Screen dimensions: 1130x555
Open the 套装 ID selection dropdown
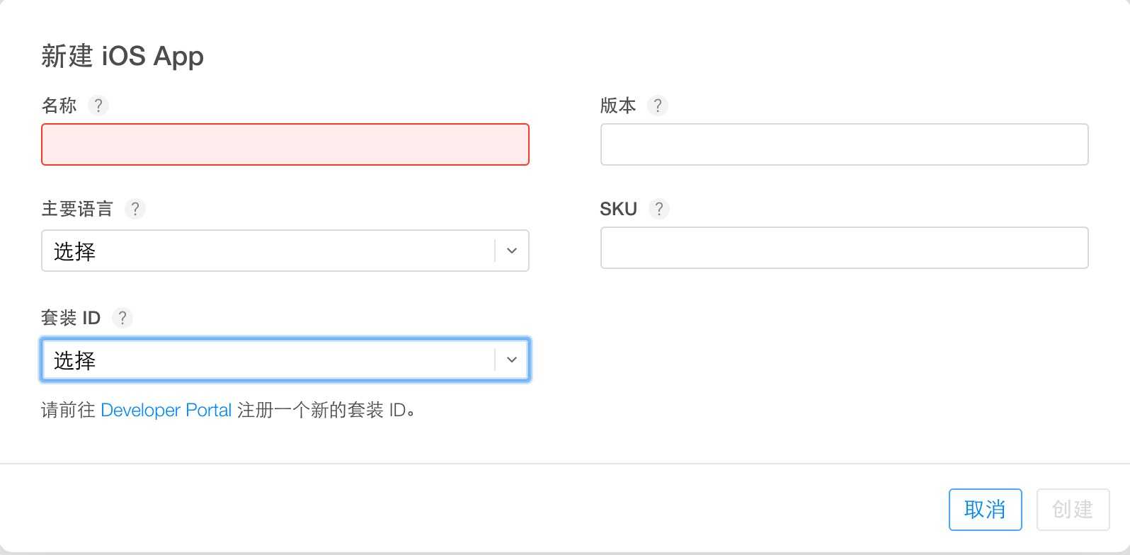269,360
